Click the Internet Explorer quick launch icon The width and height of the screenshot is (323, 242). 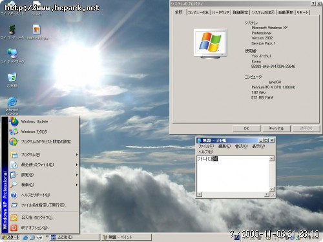coord(25,237)
